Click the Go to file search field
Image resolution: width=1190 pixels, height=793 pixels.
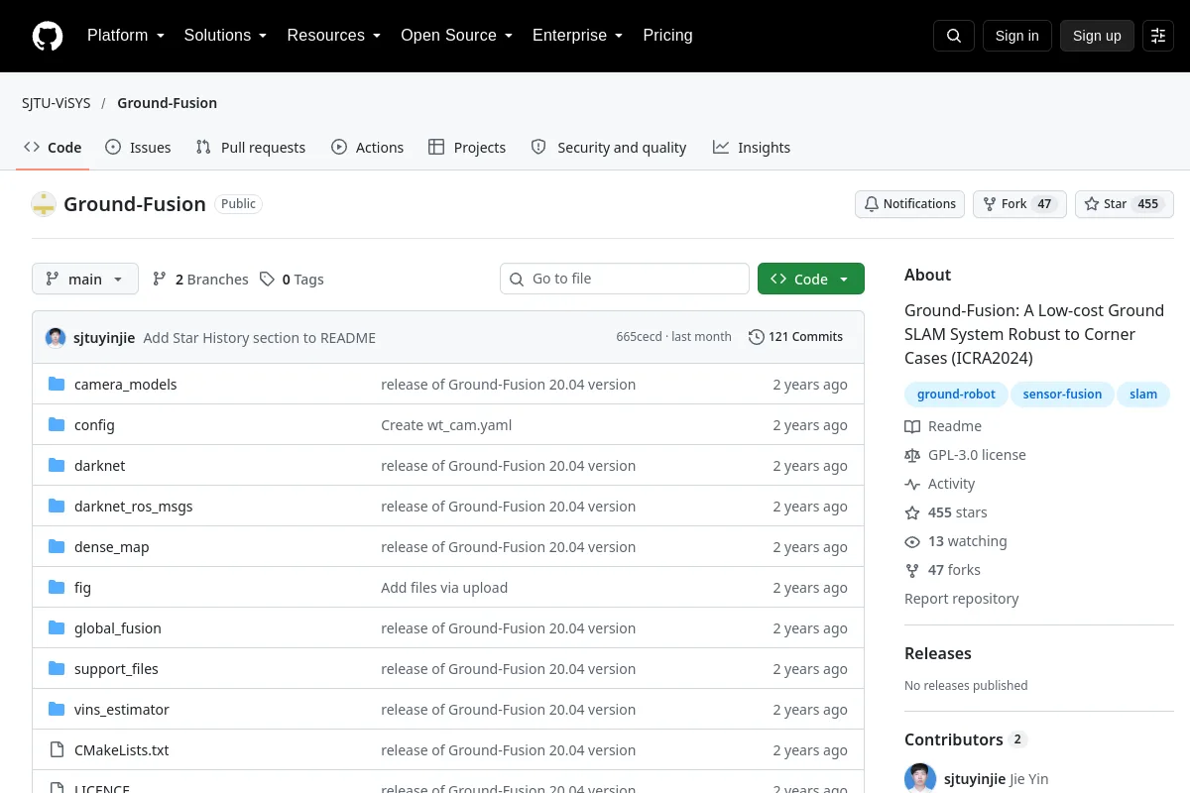click(x=625, y=280)
